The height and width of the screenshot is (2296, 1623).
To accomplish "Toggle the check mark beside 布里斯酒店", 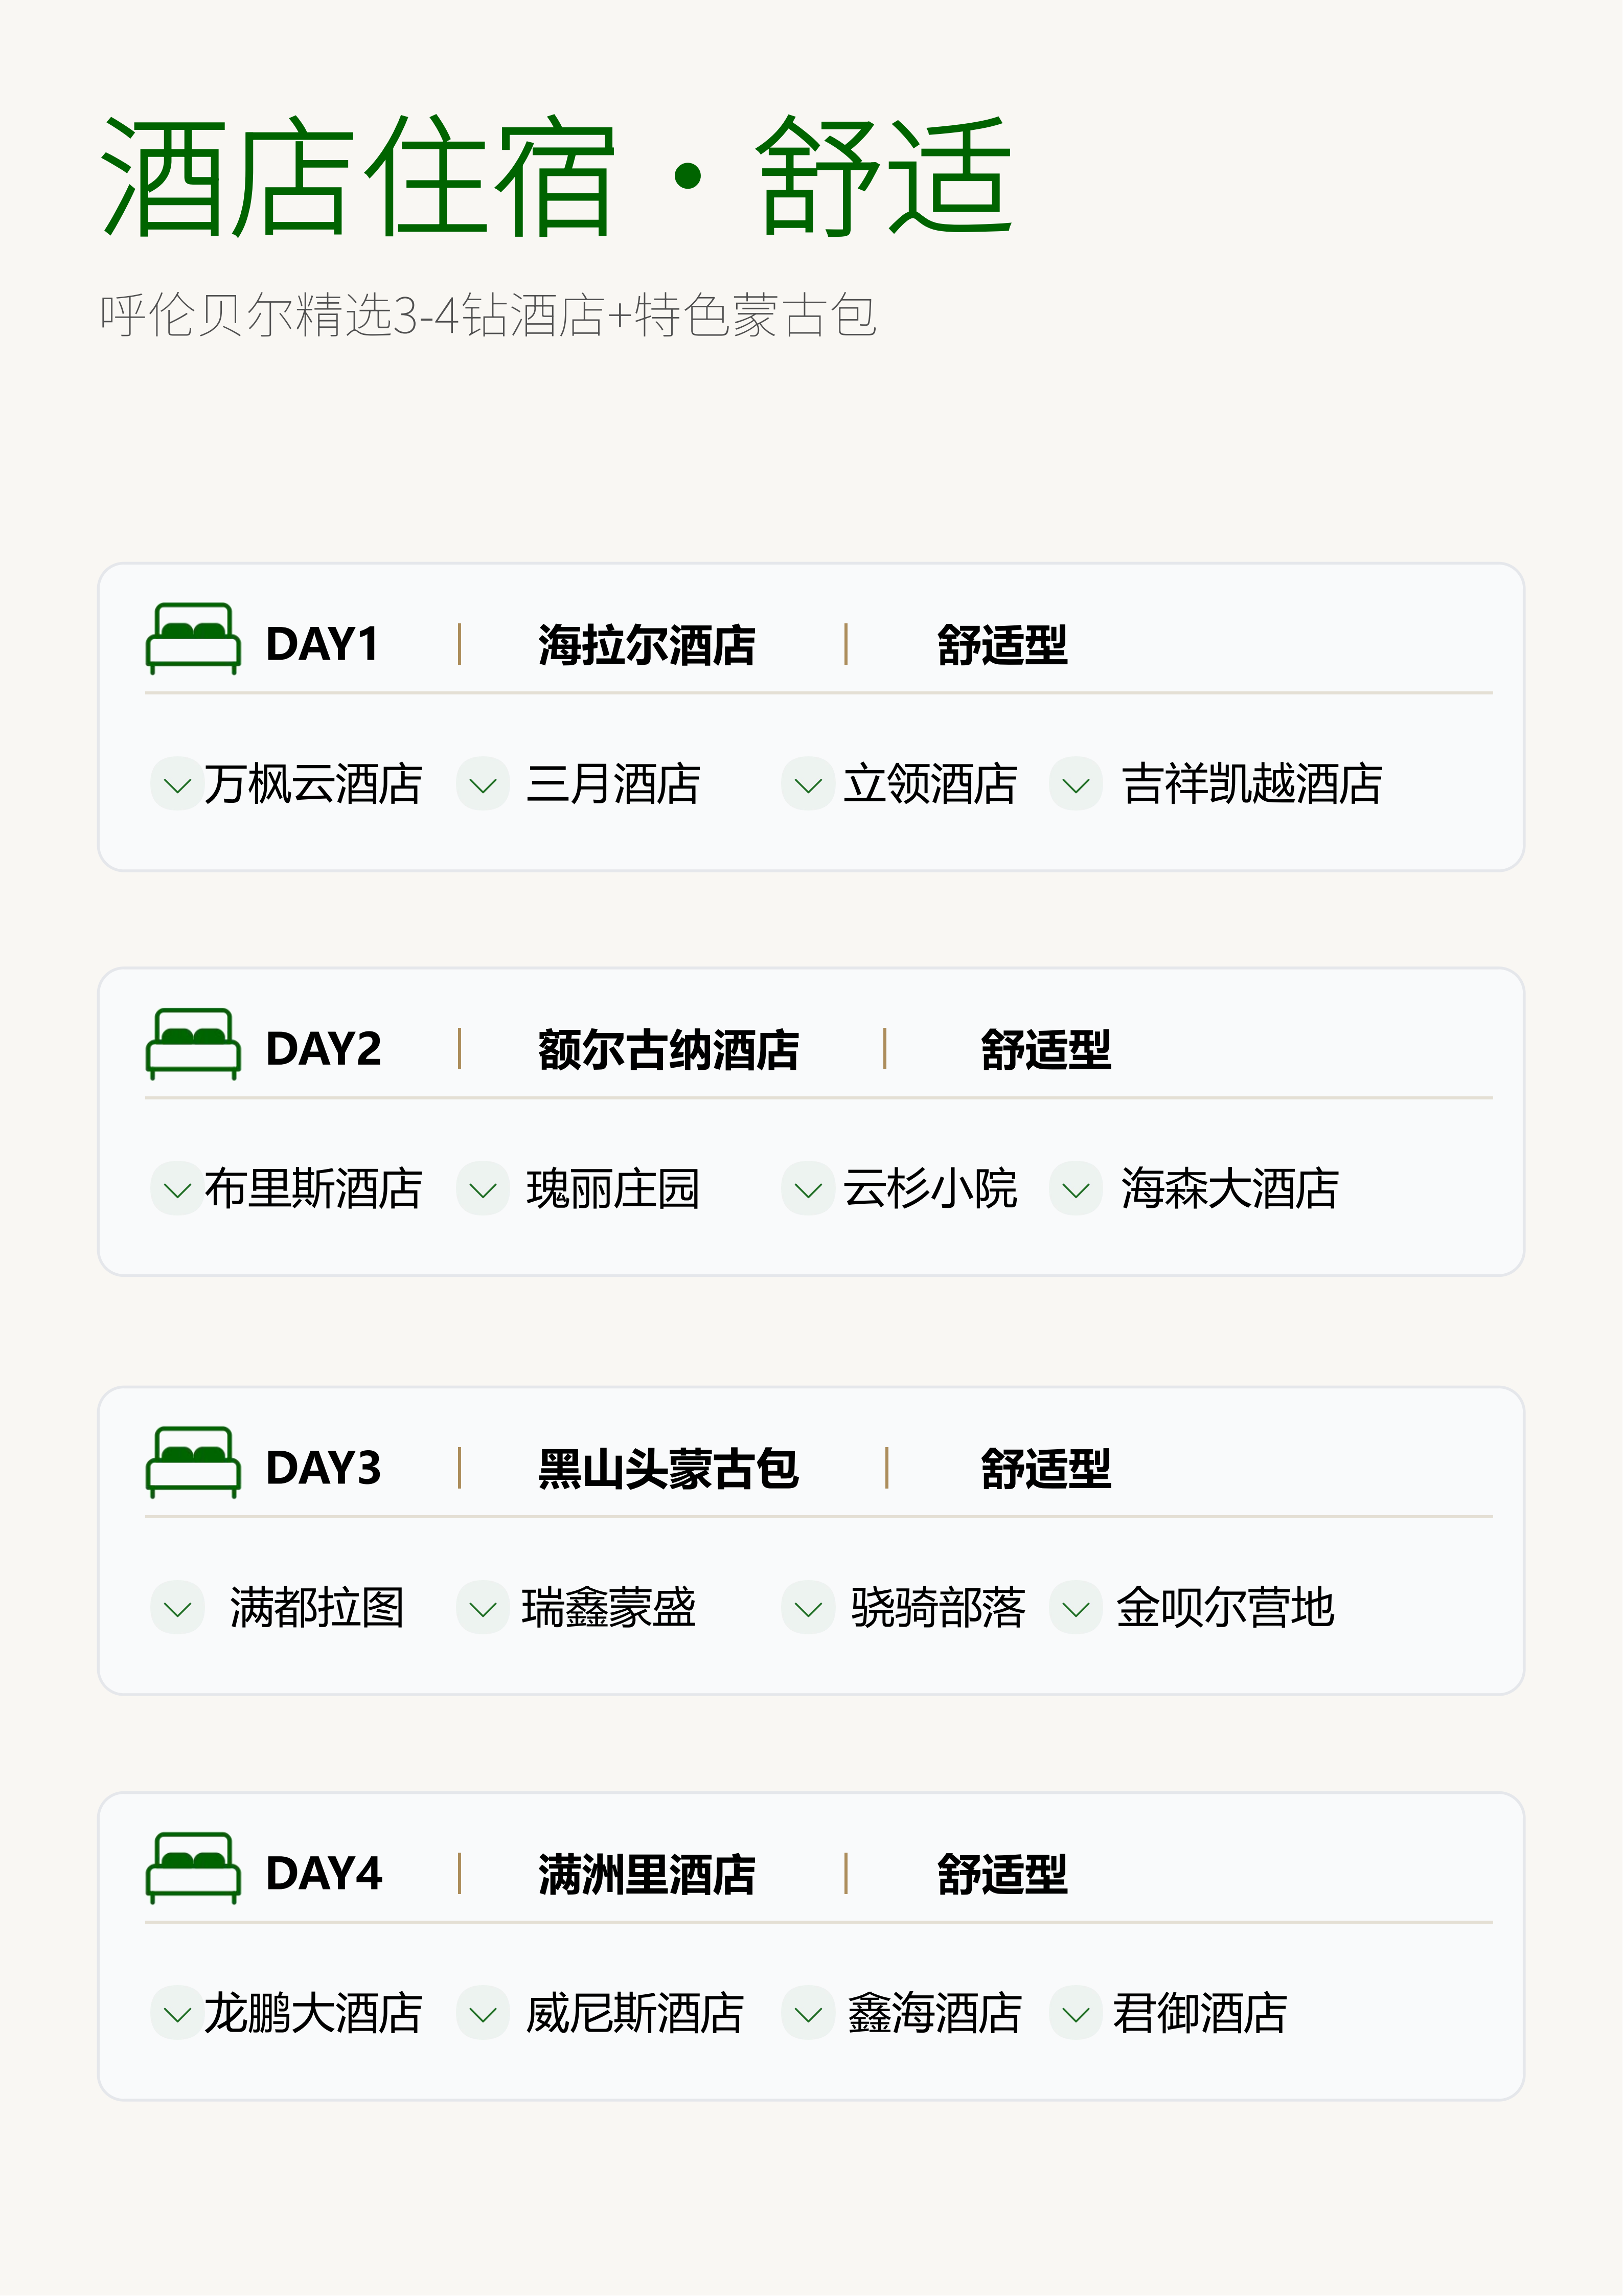I will (x=177, y=1190).
